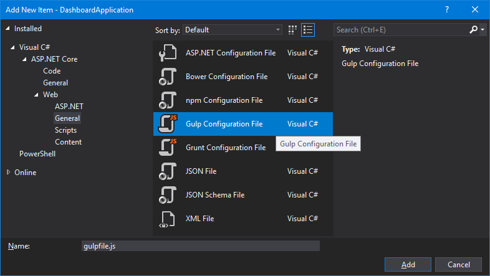
Task: Collapse the Web node arrow
Action: pyautogui.click(x=37, y=95)
